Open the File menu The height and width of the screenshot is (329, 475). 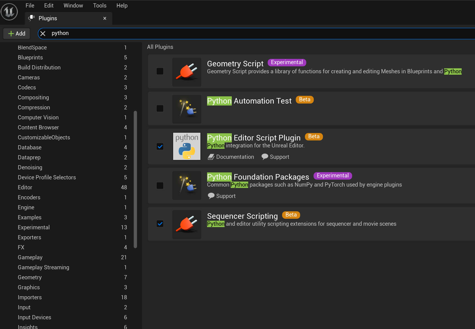tap(30, 6)
